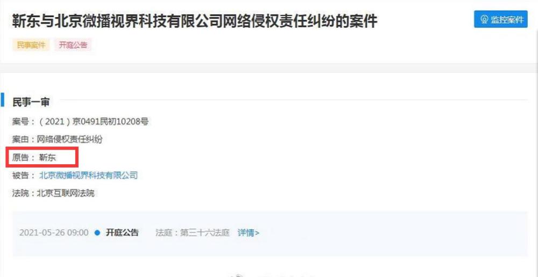Screen dimensions: 538x277
Task: Click the 民事一审 section header
Action: 31,101
